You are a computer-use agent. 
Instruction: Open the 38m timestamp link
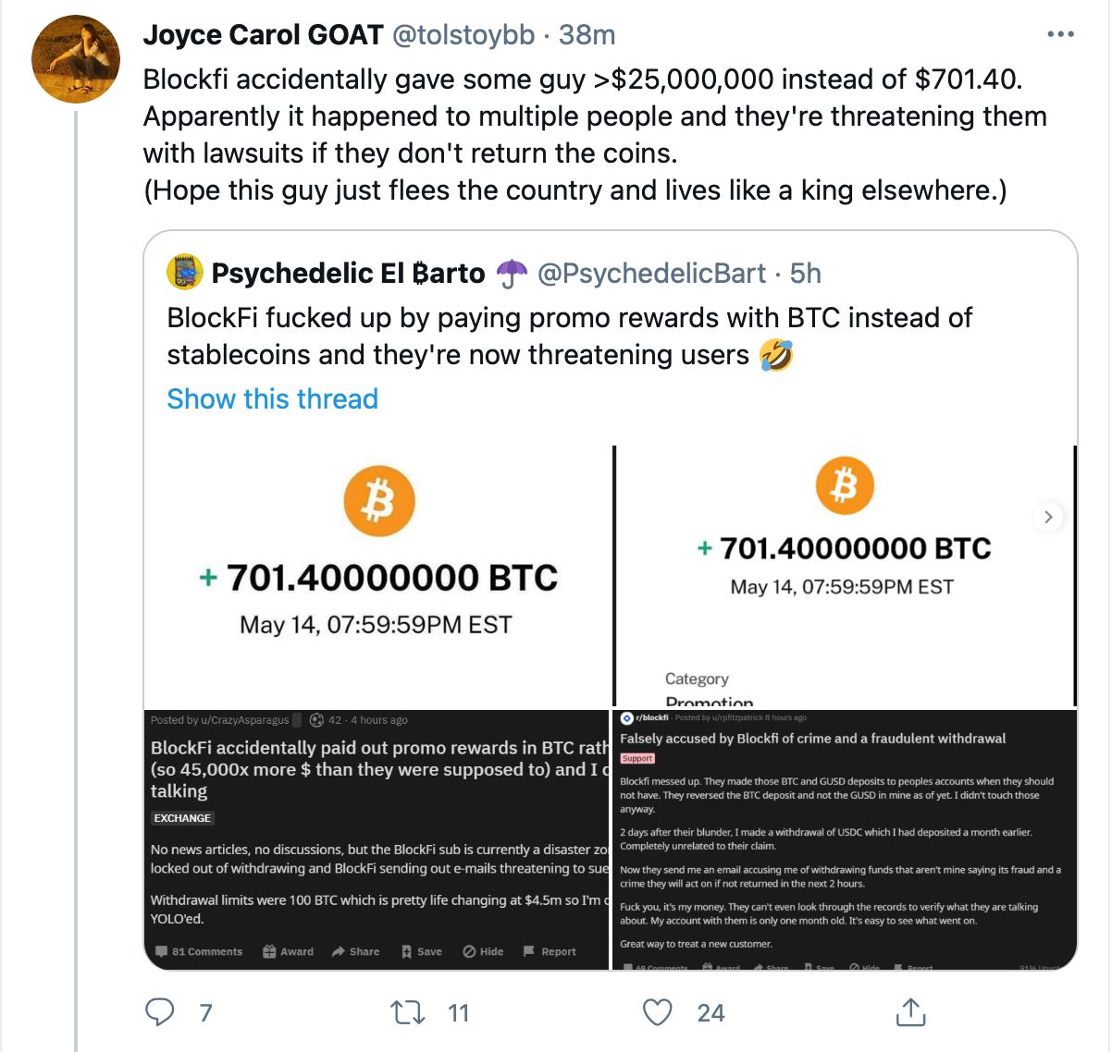pos(587,34)
